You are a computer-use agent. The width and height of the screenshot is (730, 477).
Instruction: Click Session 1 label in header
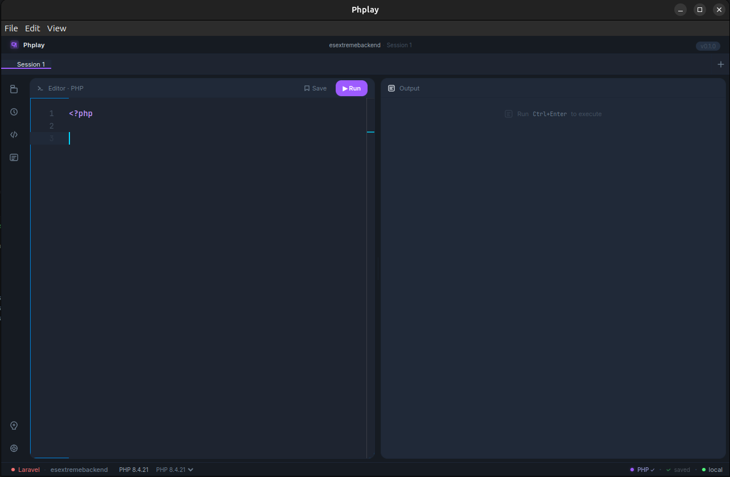point(399,45)
